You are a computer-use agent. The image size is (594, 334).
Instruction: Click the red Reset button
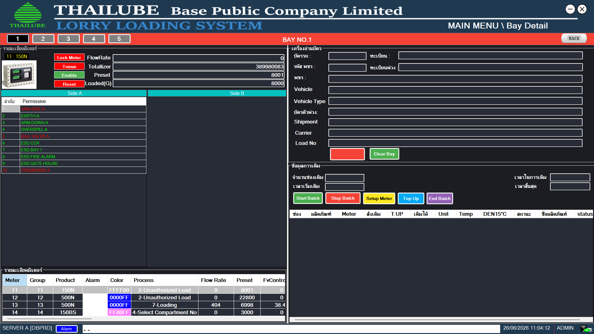(69, 84)
